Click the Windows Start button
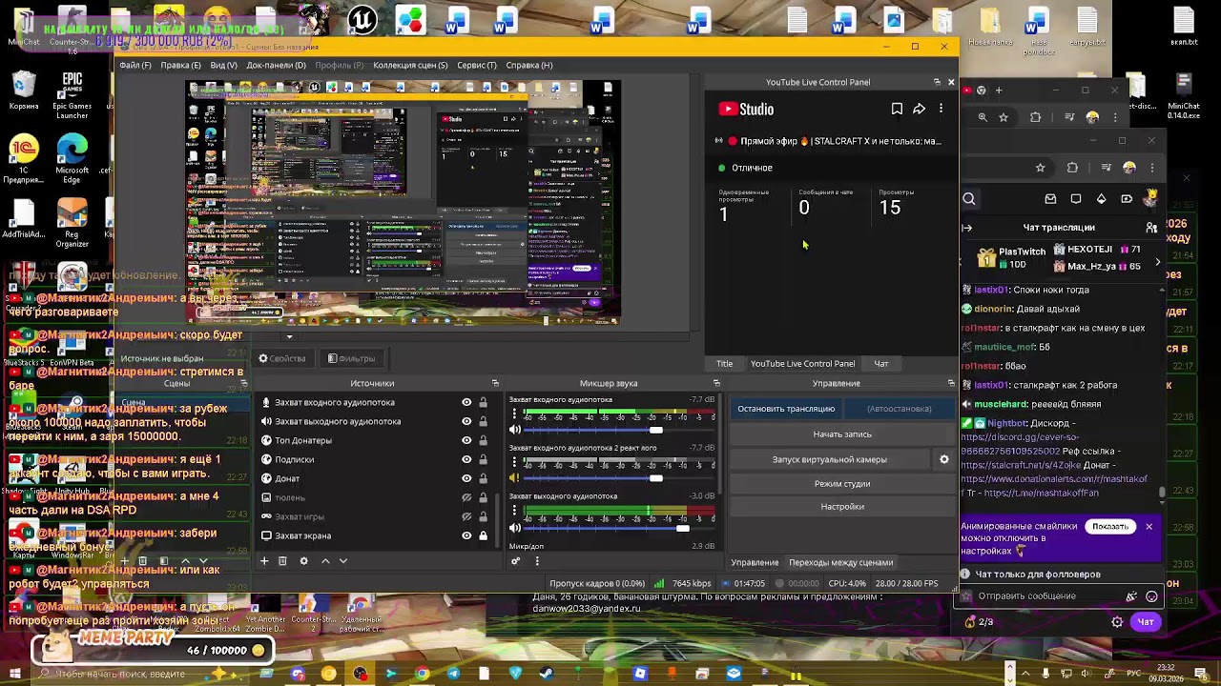The height and width of the screenshot is (686, 1221). click(15, 675)
